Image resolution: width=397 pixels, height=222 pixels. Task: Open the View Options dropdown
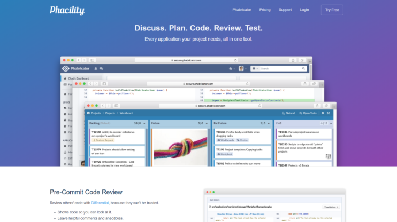[331, 207]
